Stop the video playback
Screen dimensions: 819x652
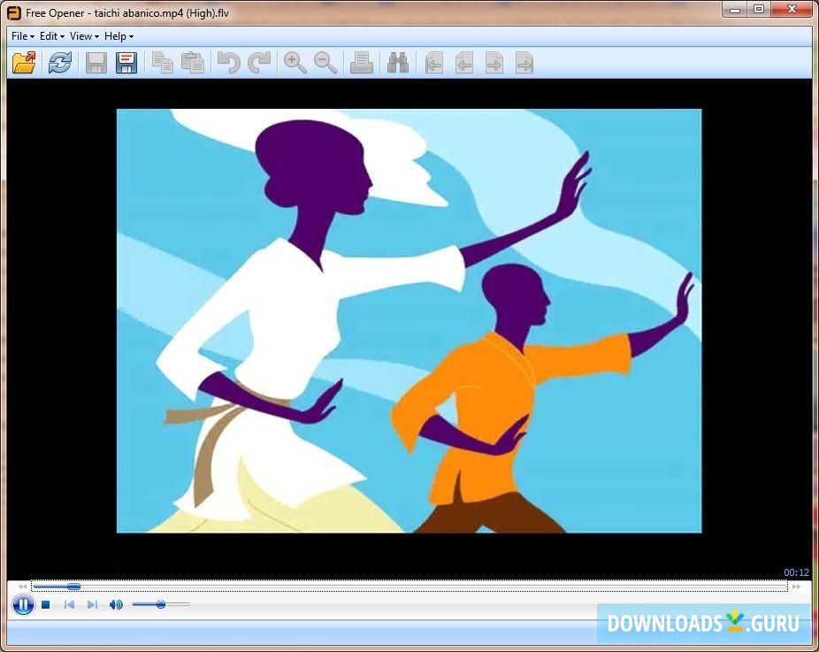(x=46, y=605)
